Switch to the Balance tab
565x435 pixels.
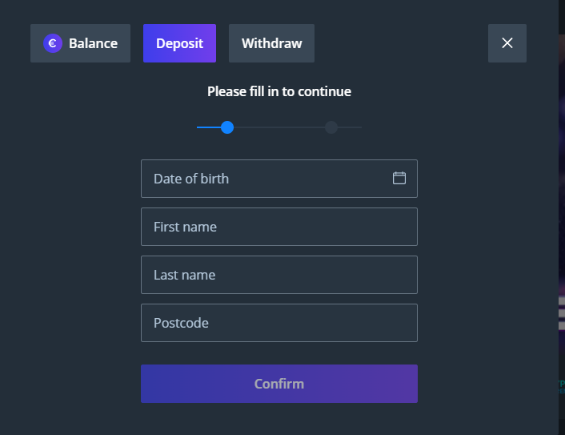pyautogui.click(x=80, y=43)
